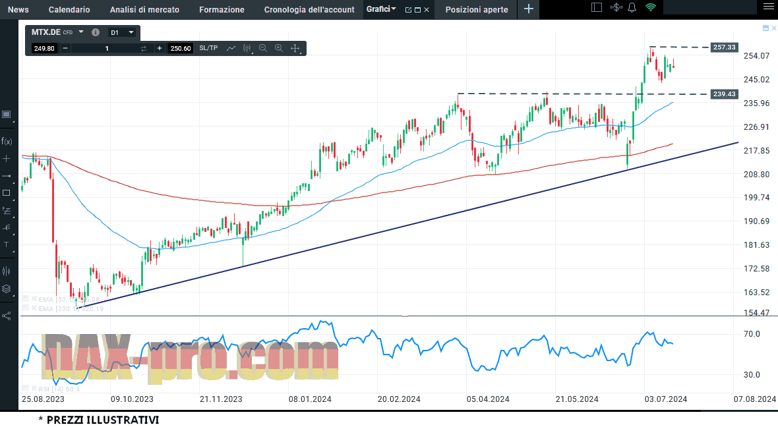Expand the Grafici tab dropdown arrow
Image resolution: width=778 pixels, height=427 pixels.
[394, 9]
